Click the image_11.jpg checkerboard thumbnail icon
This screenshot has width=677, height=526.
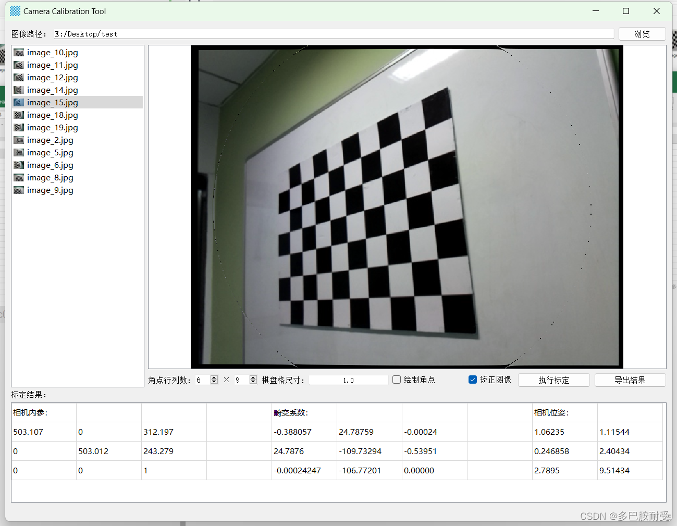click(x=19, y=65)
